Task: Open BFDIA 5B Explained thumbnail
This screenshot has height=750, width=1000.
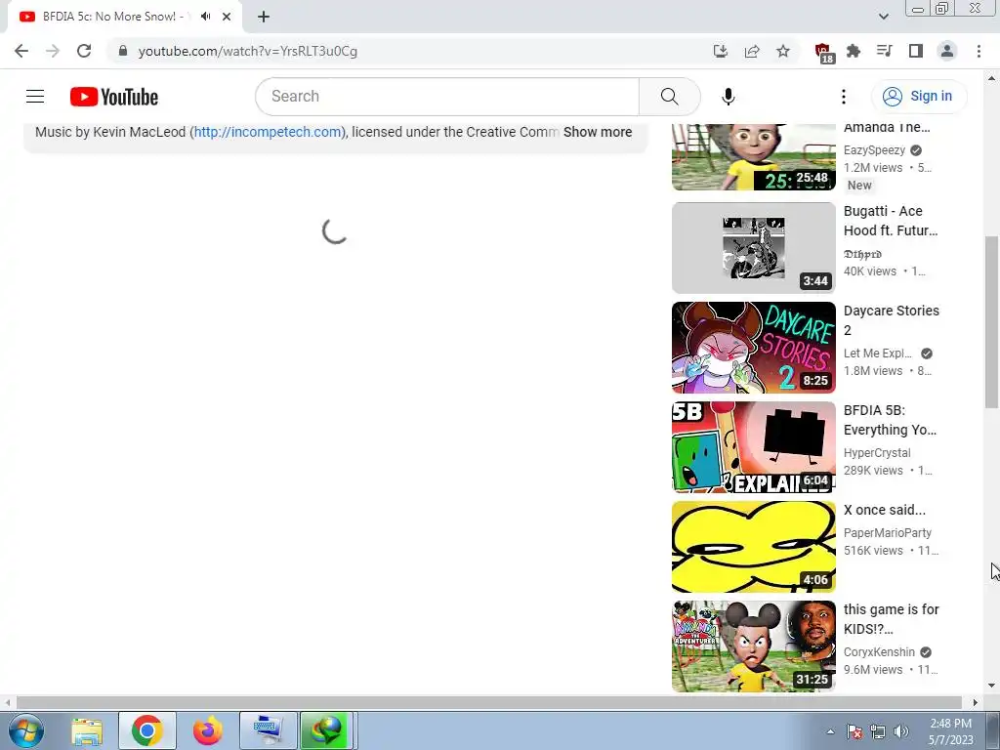Action: [753, 446]
